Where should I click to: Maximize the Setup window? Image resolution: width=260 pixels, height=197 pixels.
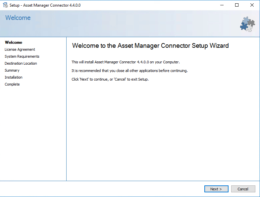click(236, 5)
